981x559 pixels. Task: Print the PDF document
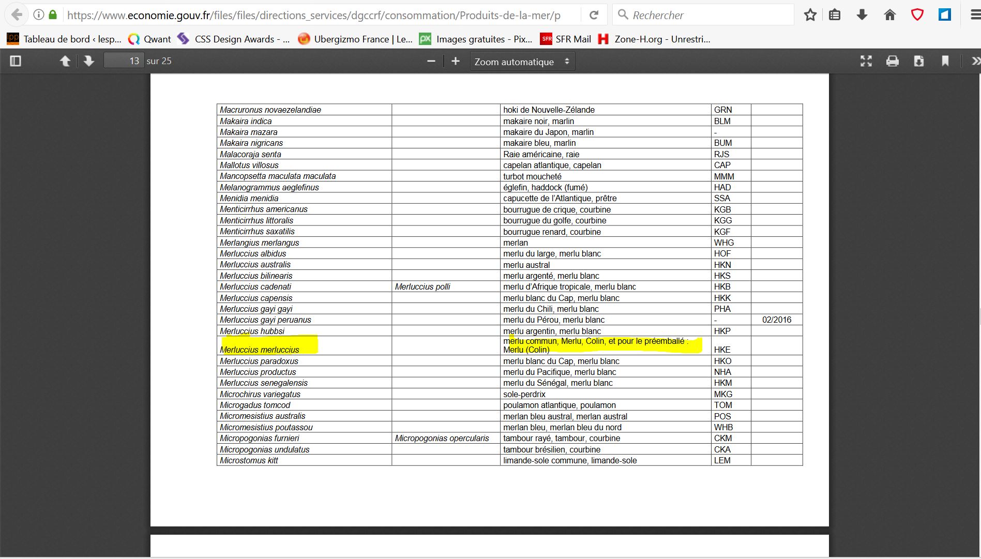pos(892,61)
